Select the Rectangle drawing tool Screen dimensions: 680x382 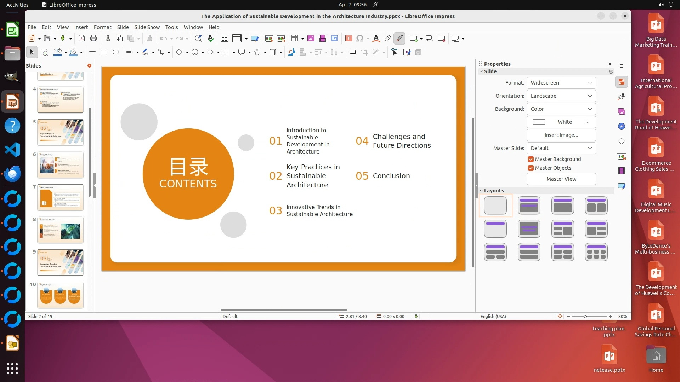pos(104,52)
